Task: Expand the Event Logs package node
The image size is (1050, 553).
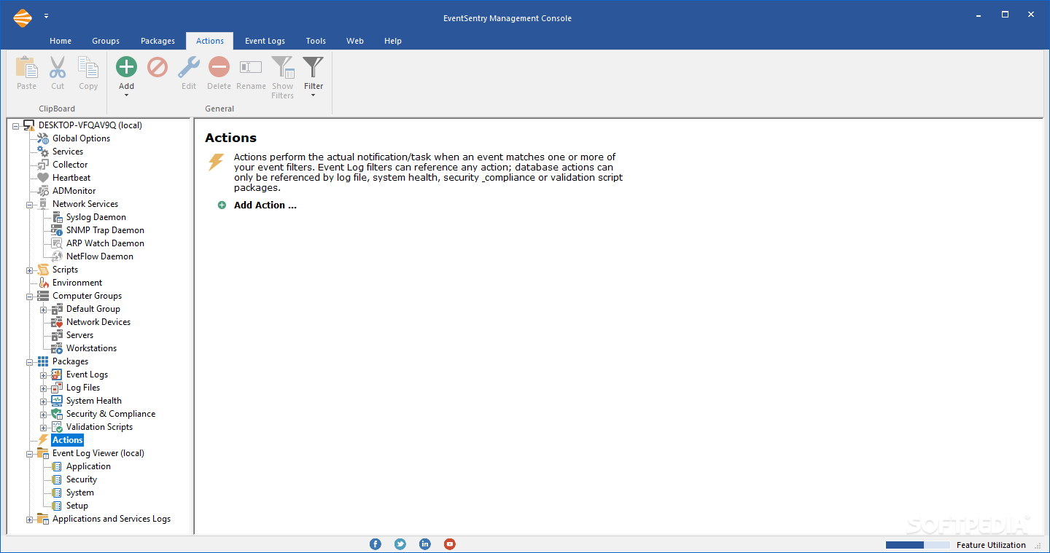Action: pos(43,374)
